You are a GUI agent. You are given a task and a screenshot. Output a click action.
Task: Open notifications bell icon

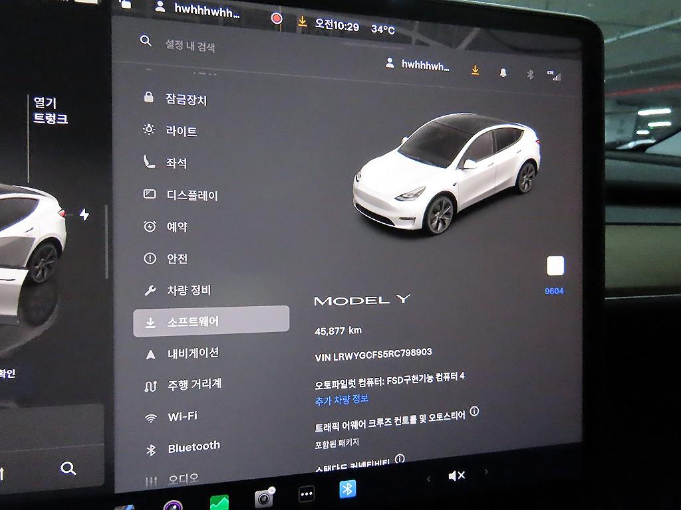tap(503, 72)
